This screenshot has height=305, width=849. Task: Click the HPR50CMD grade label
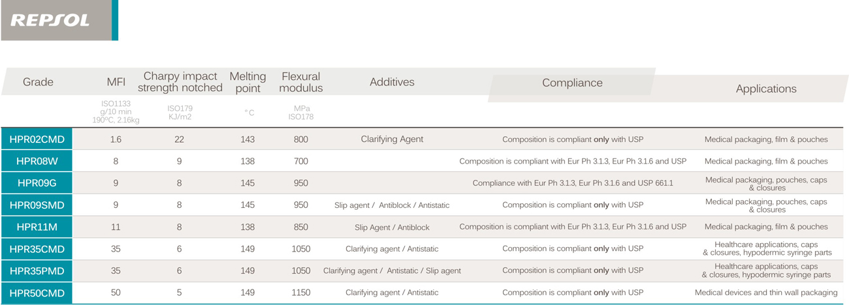click(x=37, y=293)
